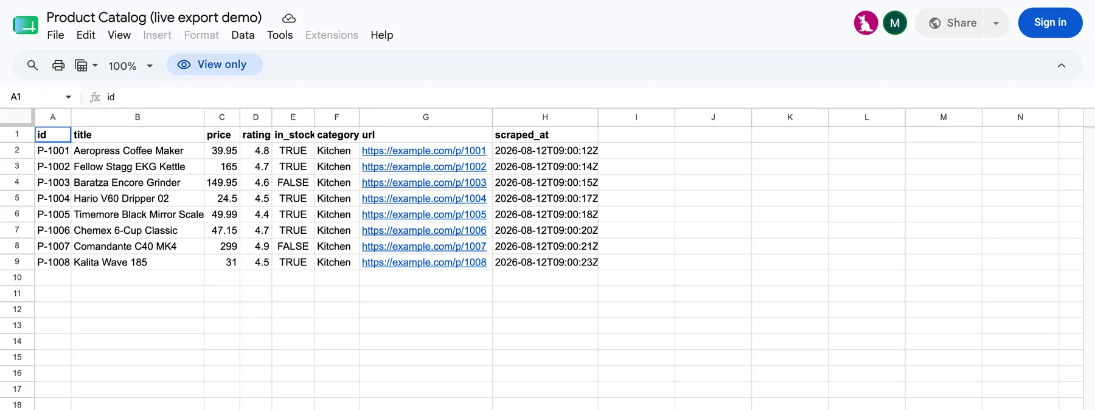Click the pink anonymous animal avatar
This screenshot has height=410, width=1095.
pos(865,23)
